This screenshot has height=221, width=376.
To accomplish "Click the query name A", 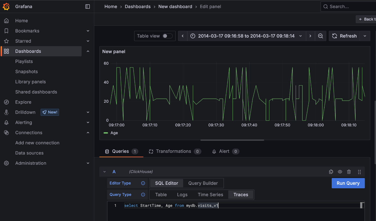I will tap(114, 172).
